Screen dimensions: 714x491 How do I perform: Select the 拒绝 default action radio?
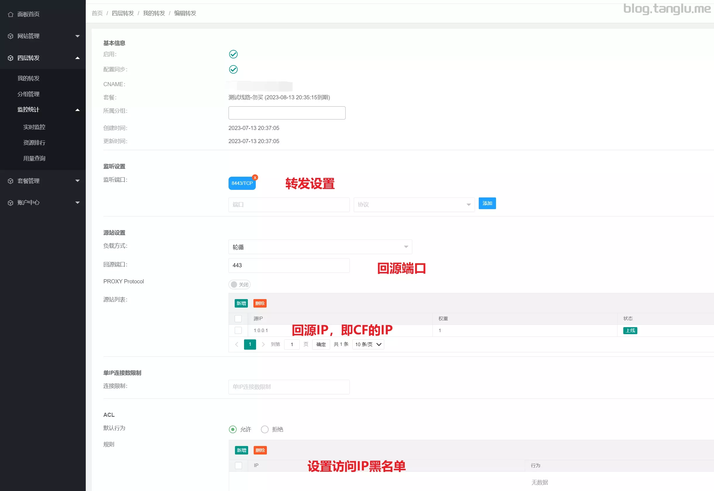265,429
